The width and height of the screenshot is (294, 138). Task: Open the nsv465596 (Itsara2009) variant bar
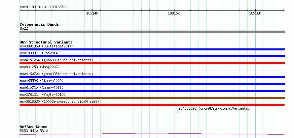[x=152, y=84]
